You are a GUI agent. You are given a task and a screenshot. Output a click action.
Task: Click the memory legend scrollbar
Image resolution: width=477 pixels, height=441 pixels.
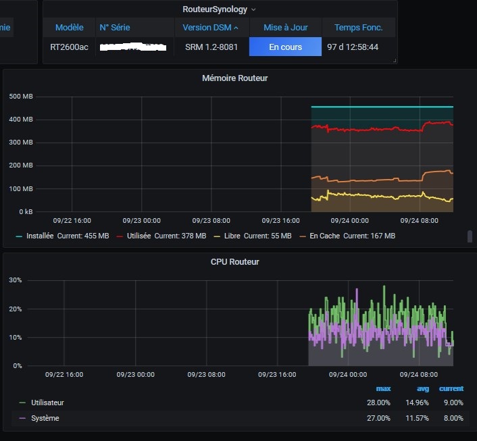470,236
